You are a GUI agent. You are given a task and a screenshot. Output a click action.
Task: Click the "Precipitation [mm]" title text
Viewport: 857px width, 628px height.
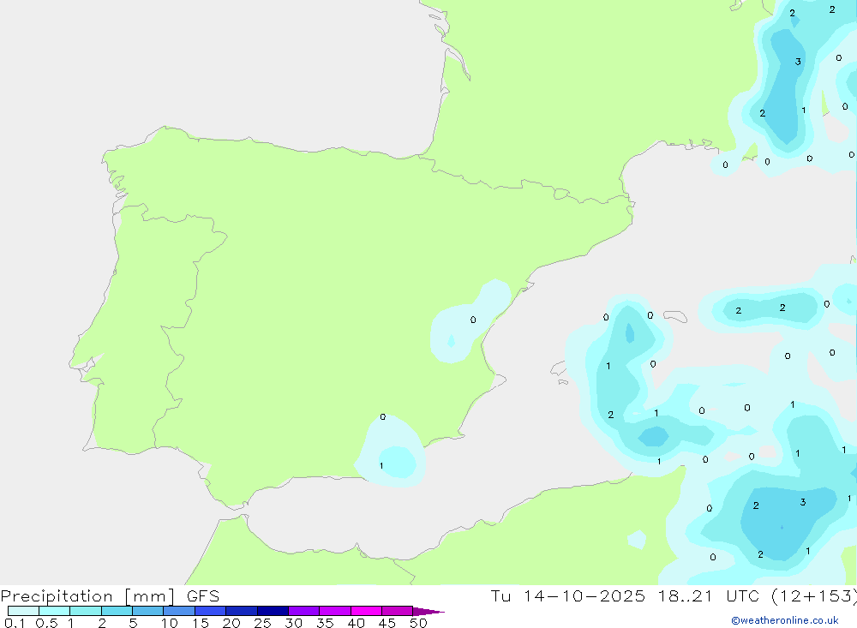tap(87, 596)
